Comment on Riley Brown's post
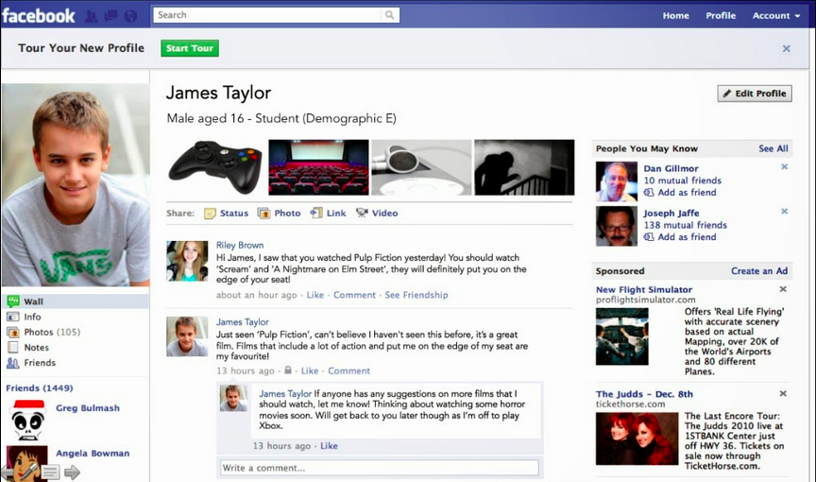 pyautogui.click(x=354, y=295)
